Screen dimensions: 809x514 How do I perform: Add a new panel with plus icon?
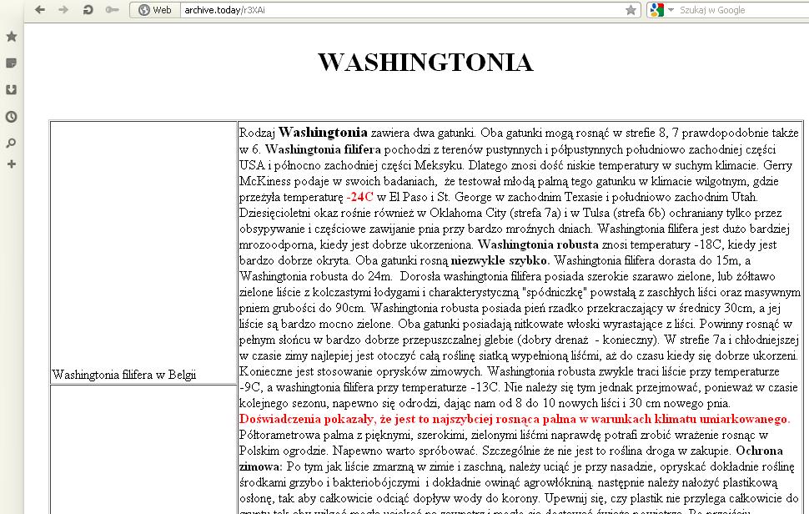coord(12,164)
